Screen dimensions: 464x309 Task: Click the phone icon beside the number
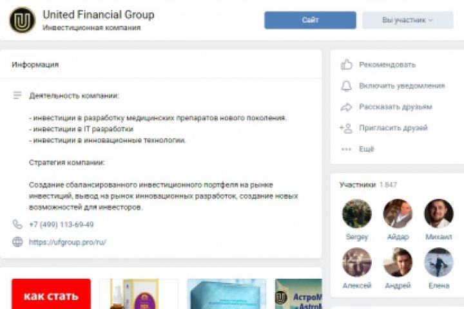(17, 224)
